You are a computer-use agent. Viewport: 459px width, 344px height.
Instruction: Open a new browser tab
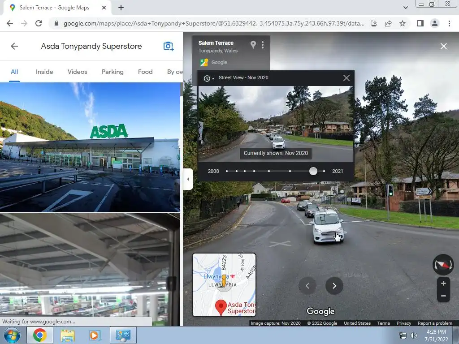121,8
